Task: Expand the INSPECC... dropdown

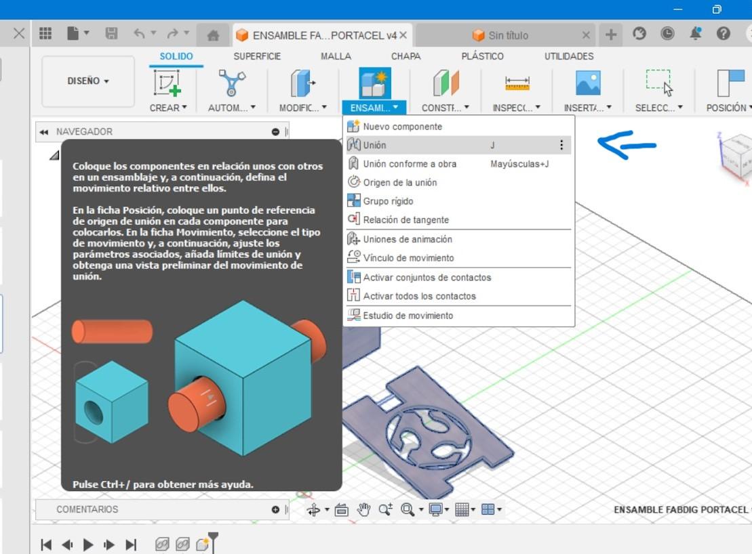Action: click(x=517, y=108)
